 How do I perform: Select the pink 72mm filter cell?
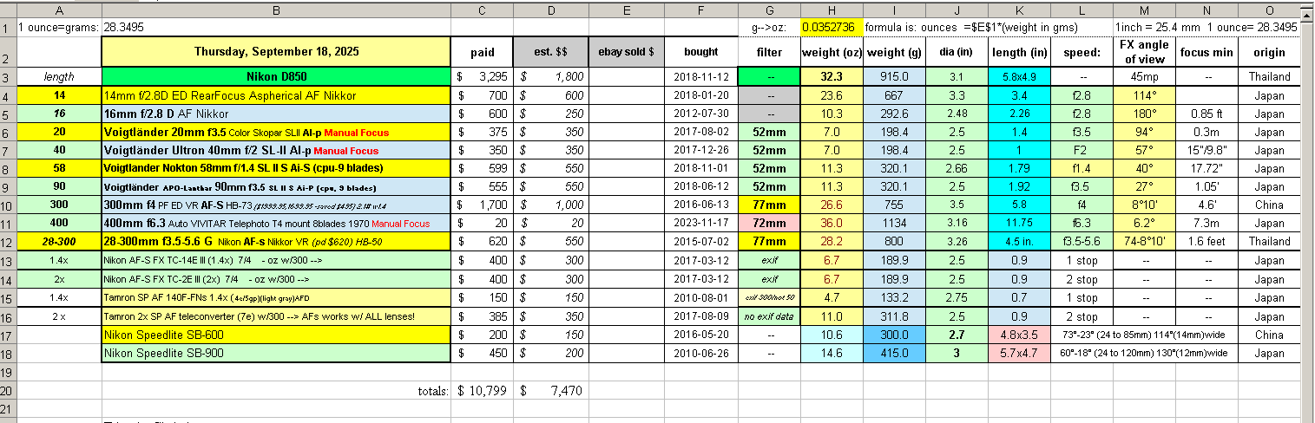pyautogui.click(x=769, y=224)
